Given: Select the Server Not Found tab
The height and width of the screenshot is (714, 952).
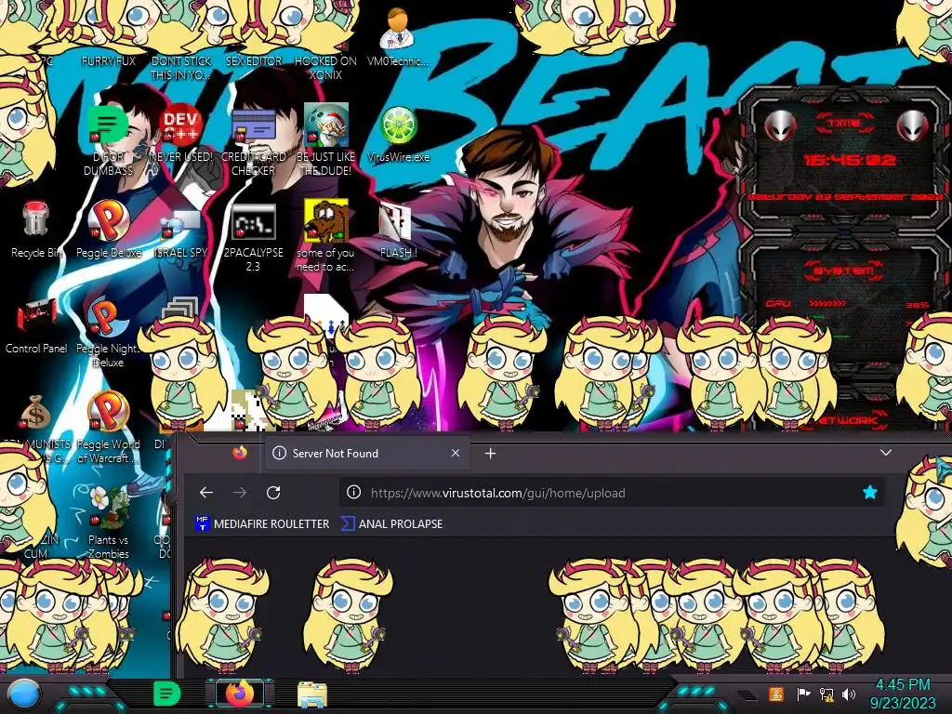Looking at the screenshot, I should pyautogui.click(x=366, y=453).
